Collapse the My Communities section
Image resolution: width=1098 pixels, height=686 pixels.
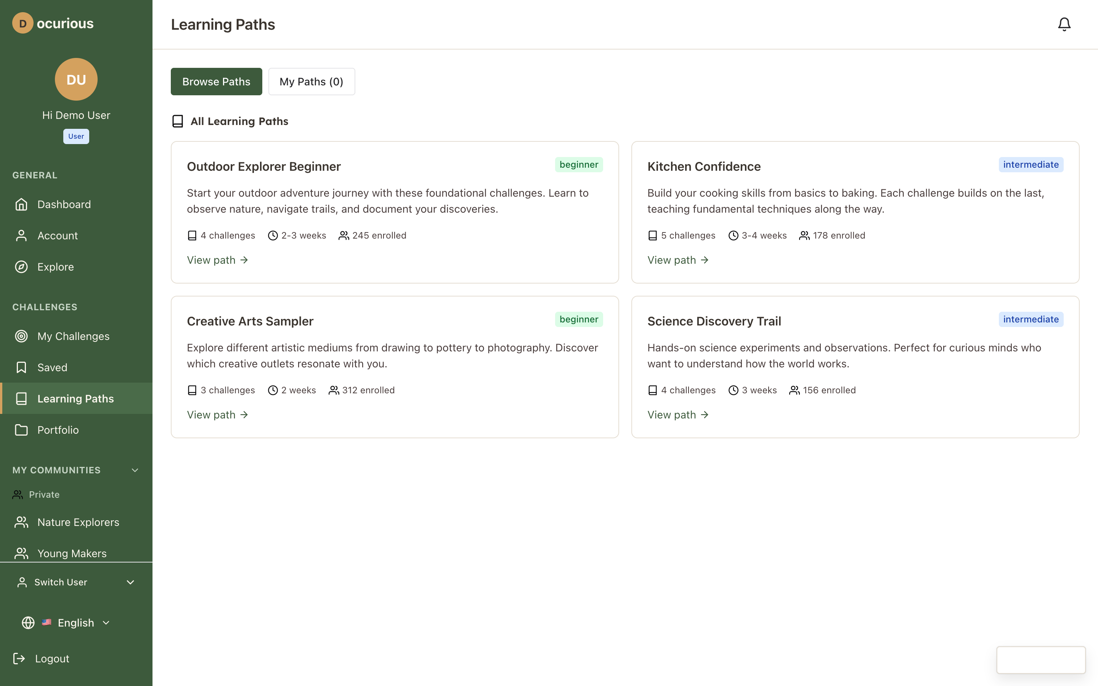pyautogui.click(x=135, y=470)
